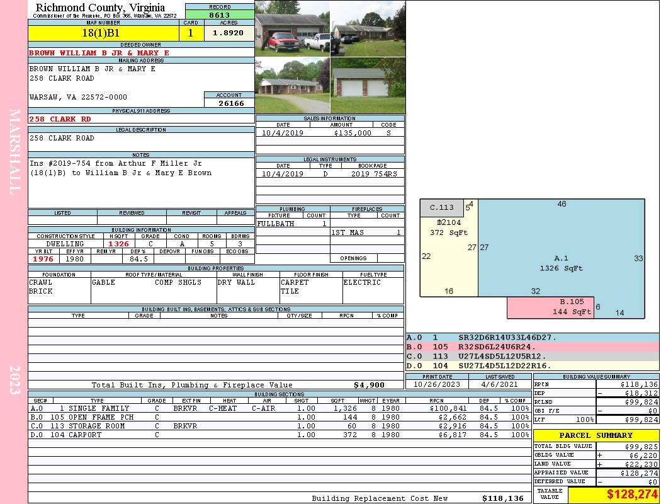Click the year built value 1976
Screen dimensions: 661x504
pos(43,259)
